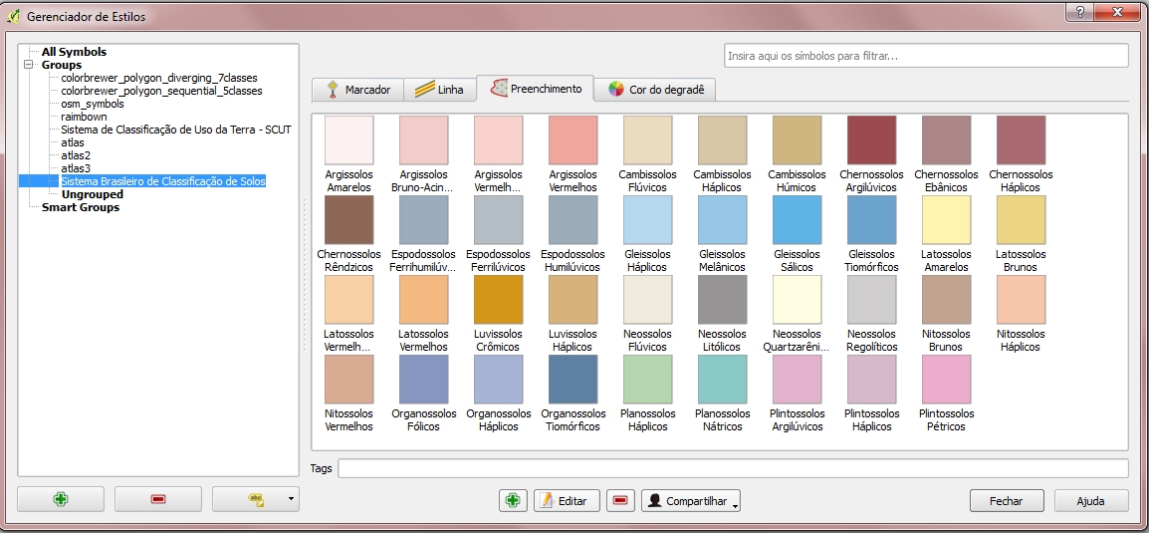
Task: Open the Compartilhar dropdown
Action: pos(690,501)
